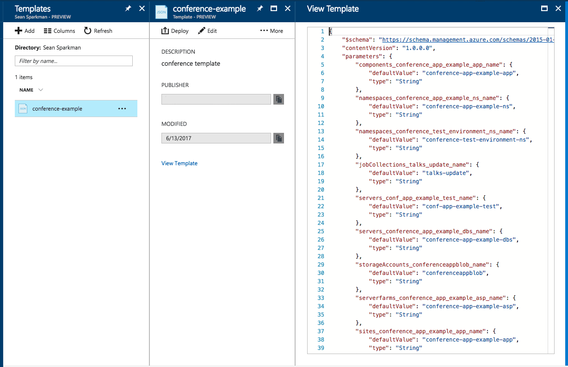Pin the conference-example blade
The image size is (568, 367).
260,9
